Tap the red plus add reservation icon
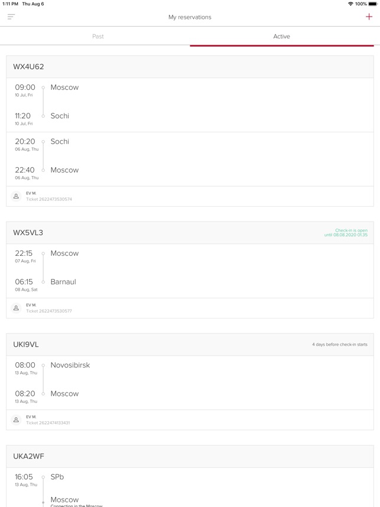This screenshot has width=380, height=507. click(x=369, y=17)
